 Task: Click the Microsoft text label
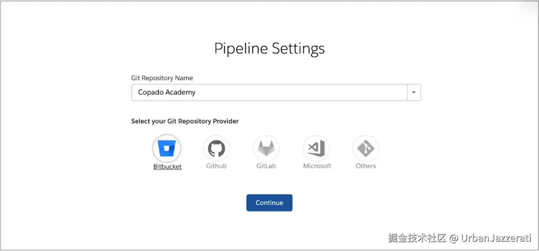[317, 166]
